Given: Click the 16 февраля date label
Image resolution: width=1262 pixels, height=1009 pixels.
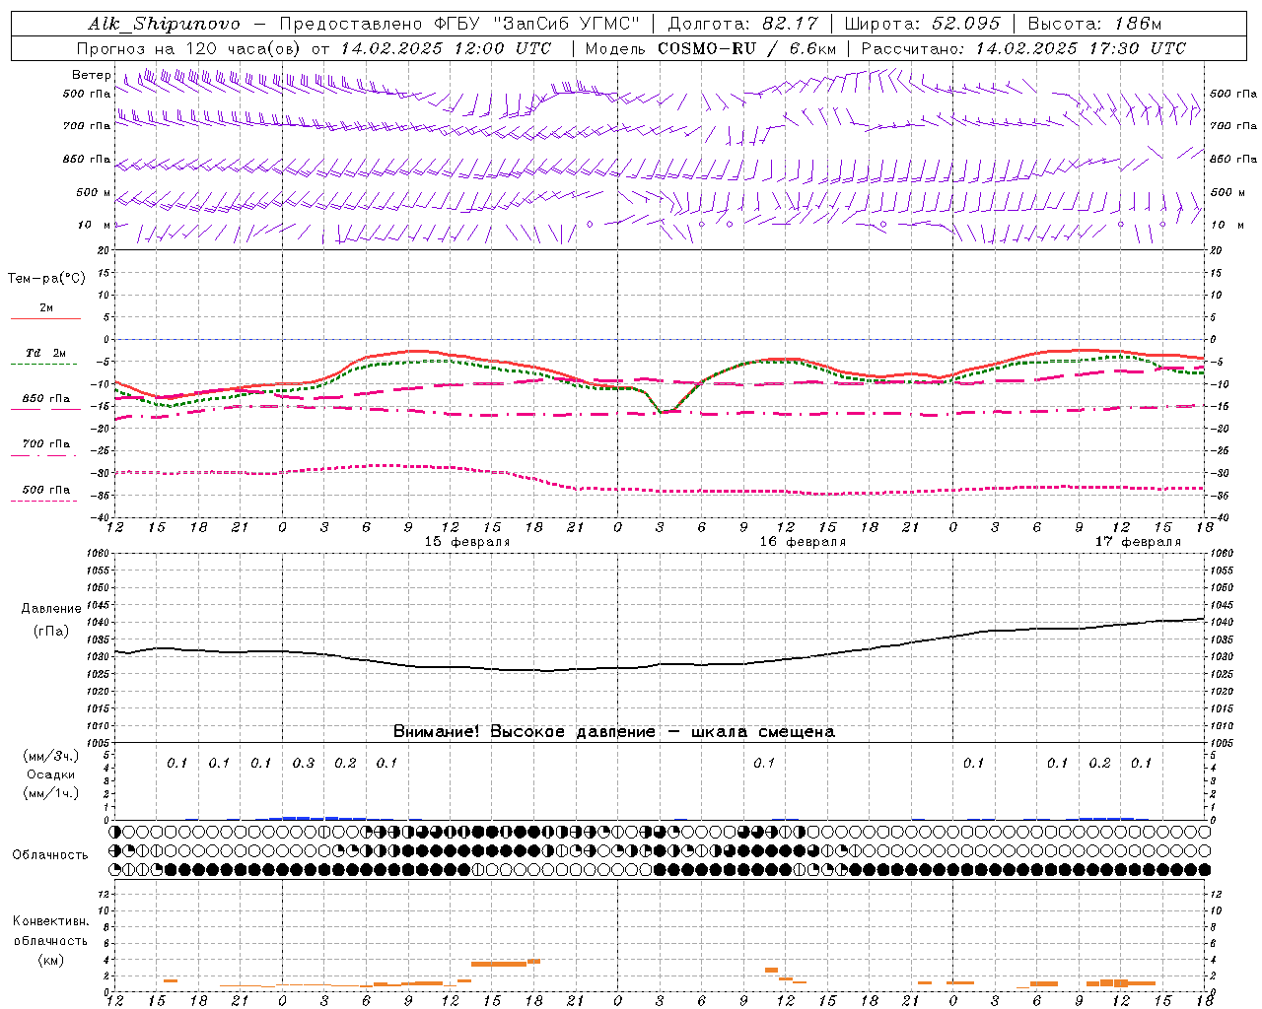Looking at the screenshot, I should click(x=803, y=542).
